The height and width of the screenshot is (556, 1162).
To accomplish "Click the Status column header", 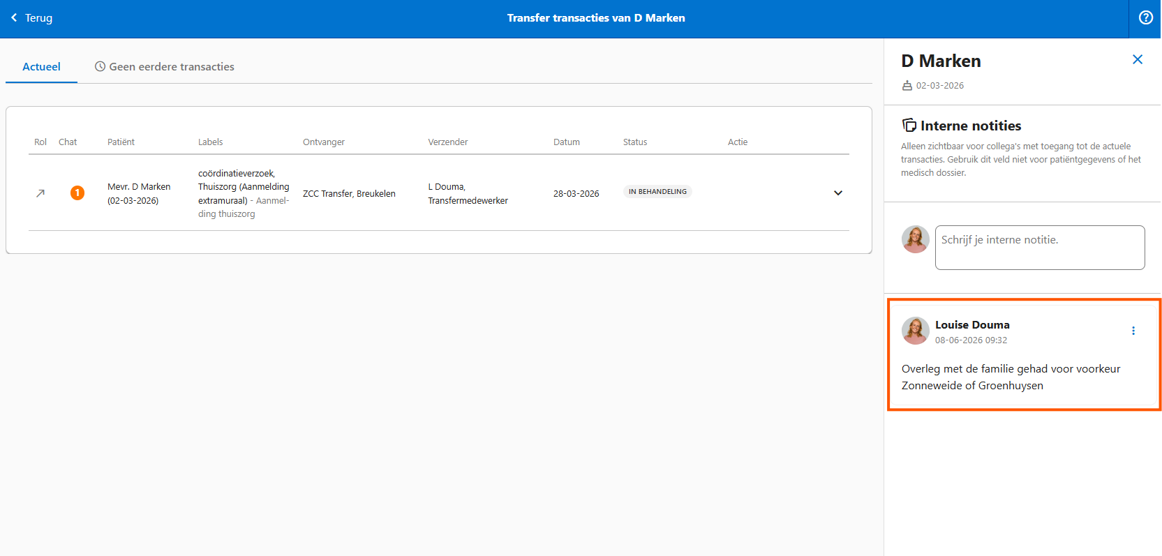I will click(635, 142).
